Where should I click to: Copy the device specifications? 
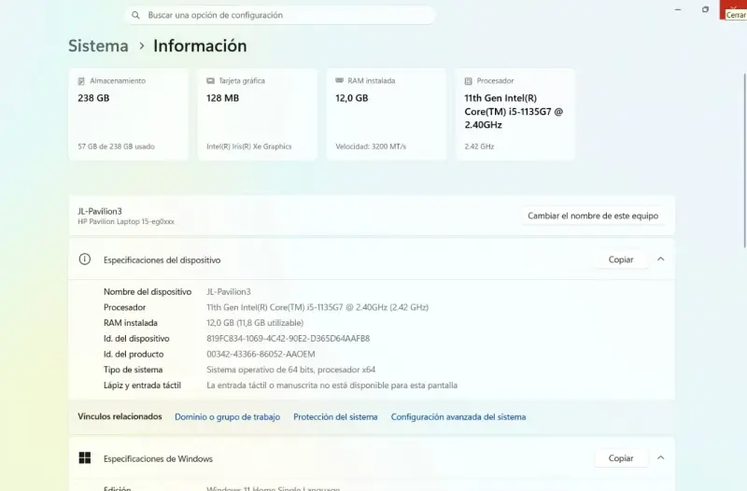click(621, 260)
